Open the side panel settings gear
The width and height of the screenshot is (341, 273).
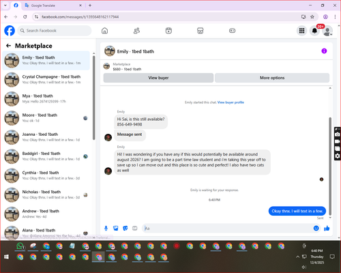(x=338, y=156)
